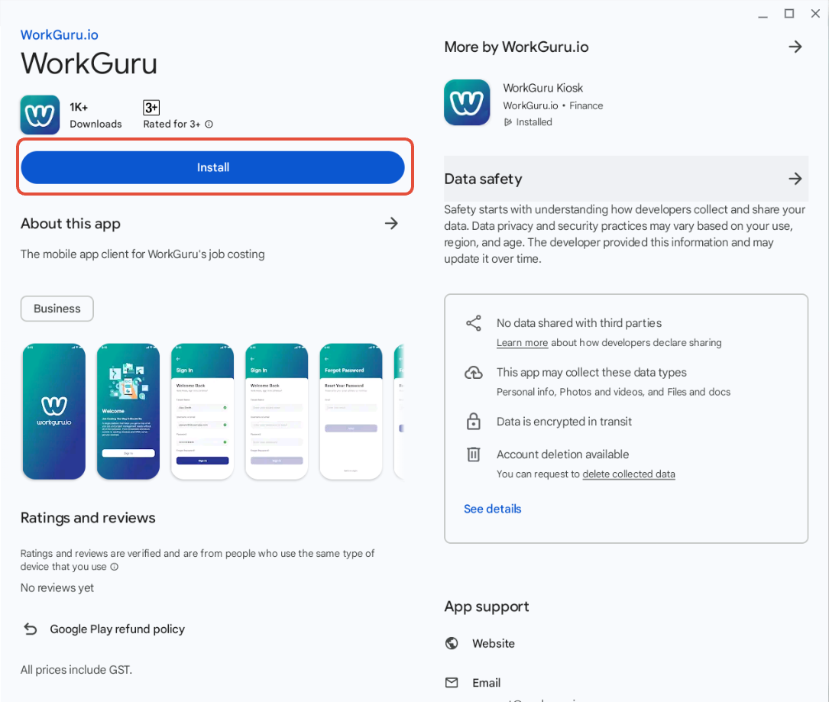
Task: Click Account deletion available text
Action: (x=562, y=455)
